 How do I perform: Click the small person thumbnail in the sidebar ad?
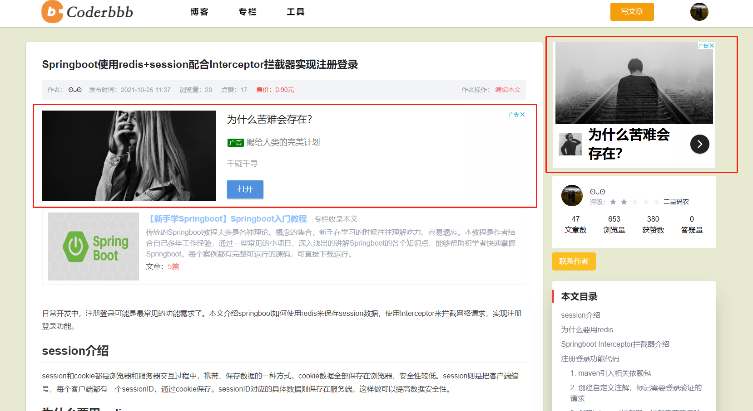570,144
